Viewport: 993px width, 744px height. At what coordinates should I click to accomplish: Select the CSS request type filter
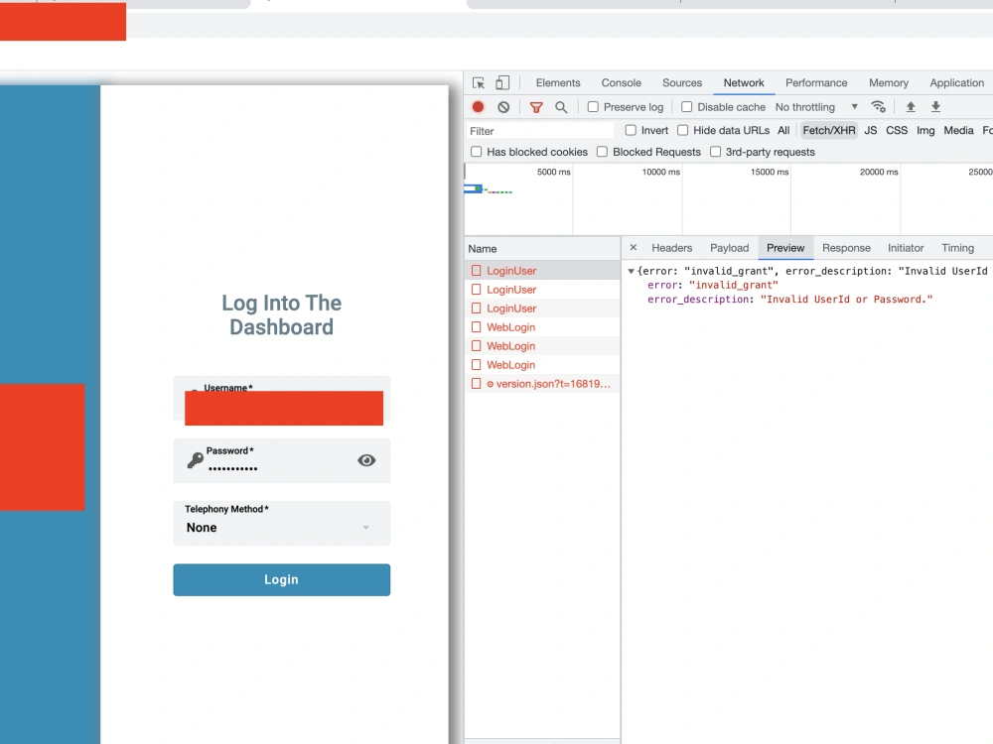[897, 130]
